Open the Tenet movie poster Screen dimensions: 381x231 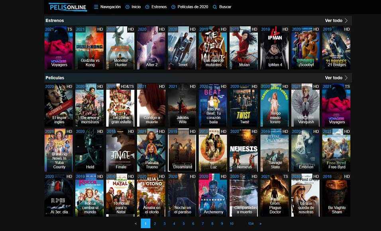182,47
